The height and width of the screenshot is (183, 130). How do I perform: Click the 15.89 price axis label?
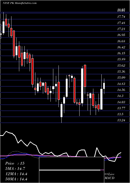121,59
